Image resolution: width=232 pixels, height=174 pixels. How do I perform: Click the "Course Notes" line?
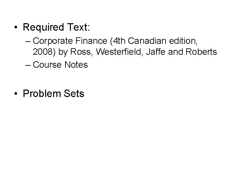click(60, 64)
